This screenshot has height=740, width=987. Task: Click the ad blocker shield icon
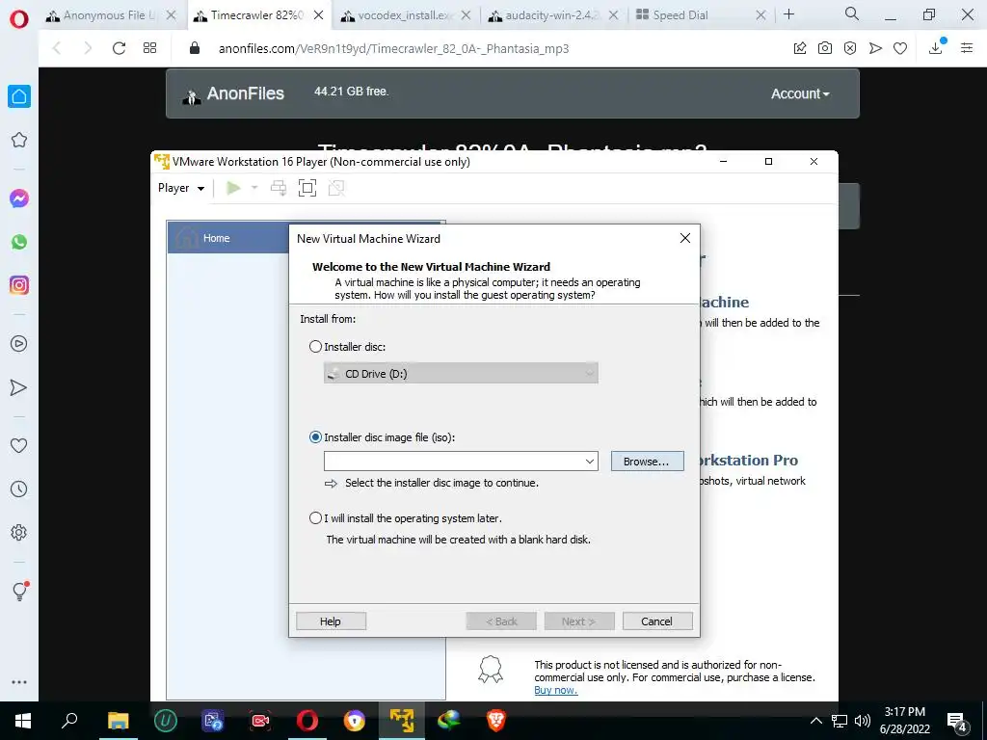(850, 48)
